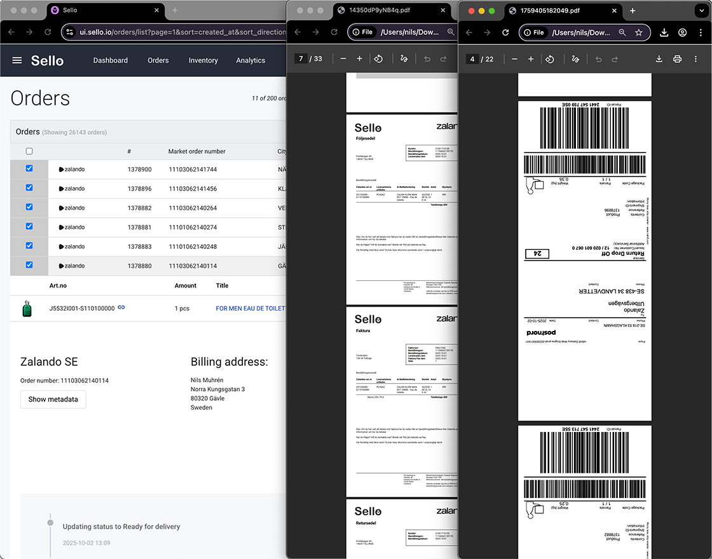Image resolution: width=712 pixels, height=559 pixels.
Task: Open the three-dot options menu in the PDF viewer
Action: [x=696, y=58]
